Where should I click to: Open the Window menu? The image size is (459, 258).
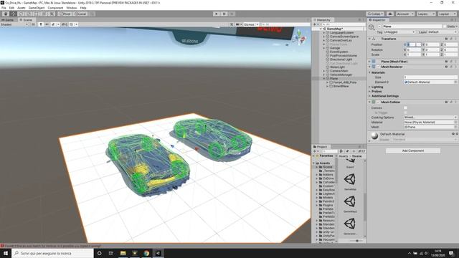72,8
